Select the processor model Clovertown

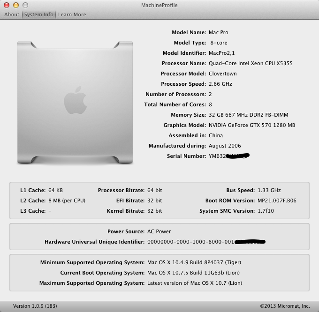point(223,74)
